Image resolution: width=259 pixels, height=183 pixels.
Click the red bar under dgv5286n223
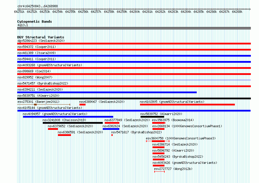[134, 44]
